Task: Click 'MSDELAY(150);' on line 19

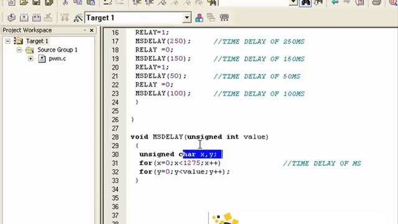Action: pos(163,58)
